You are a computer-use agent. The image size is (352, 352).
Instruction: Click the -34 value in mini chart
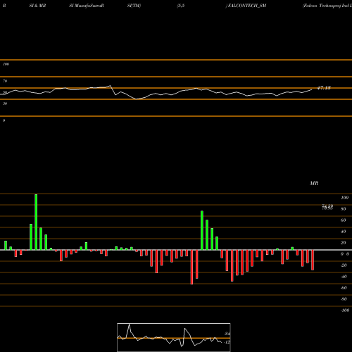tap(227, 334)
